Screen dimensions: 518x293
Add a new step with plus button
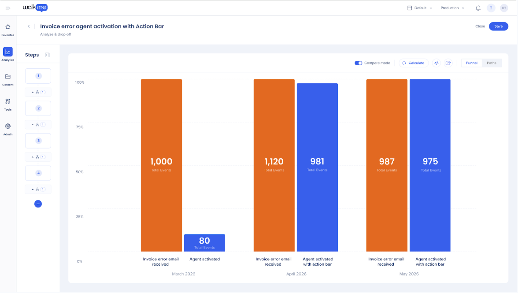pyautogui.click(x=38, y=204)
